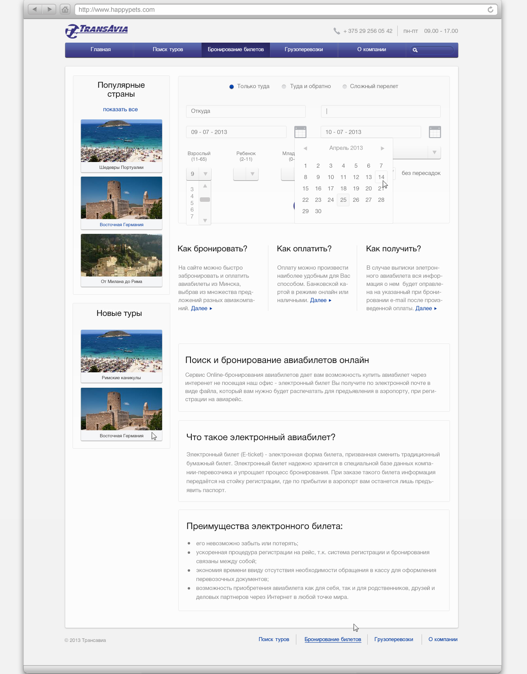Reload page with the refresh icon
527x674 pixels.
click(x=491, y=9)
